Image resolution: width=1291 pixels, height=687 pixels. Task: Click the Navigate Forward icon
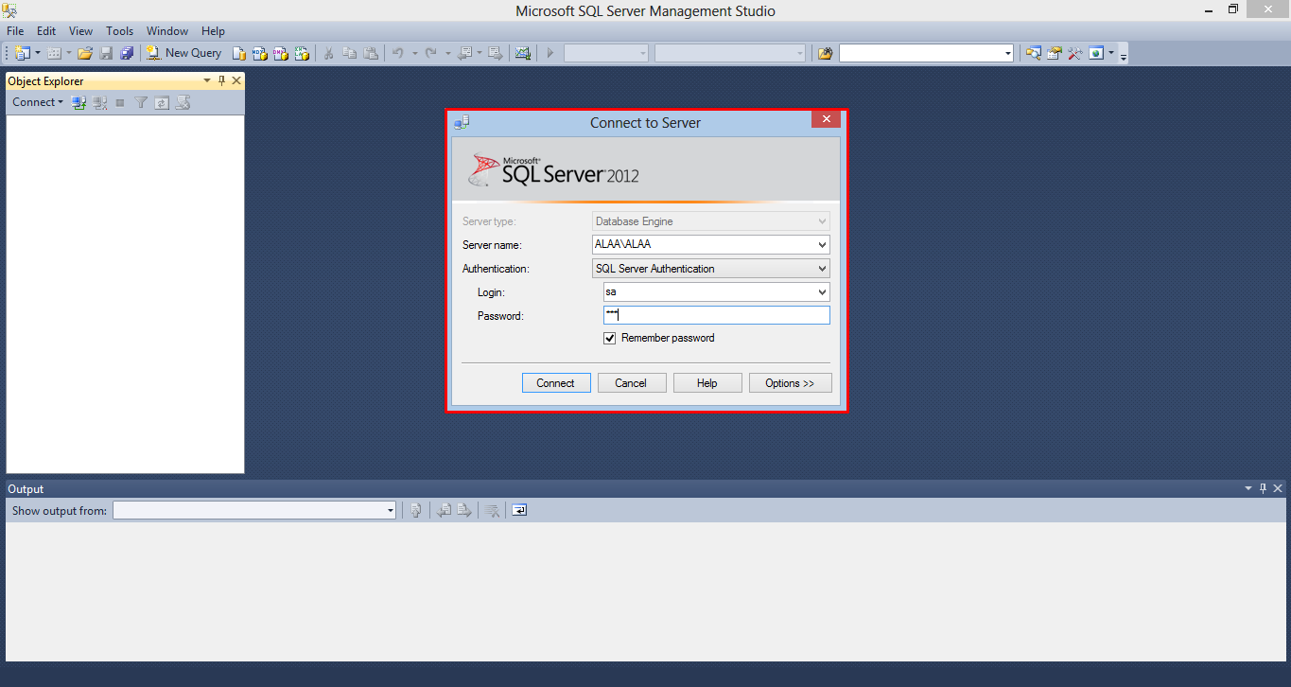click(495, 53)
